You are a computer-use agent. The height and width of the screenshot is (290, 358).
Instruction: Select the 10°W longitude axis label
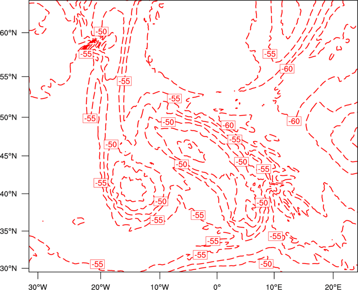tap(160, 287)
